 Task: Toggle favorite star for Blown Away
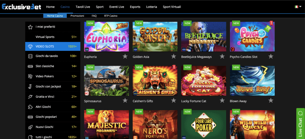271,101
